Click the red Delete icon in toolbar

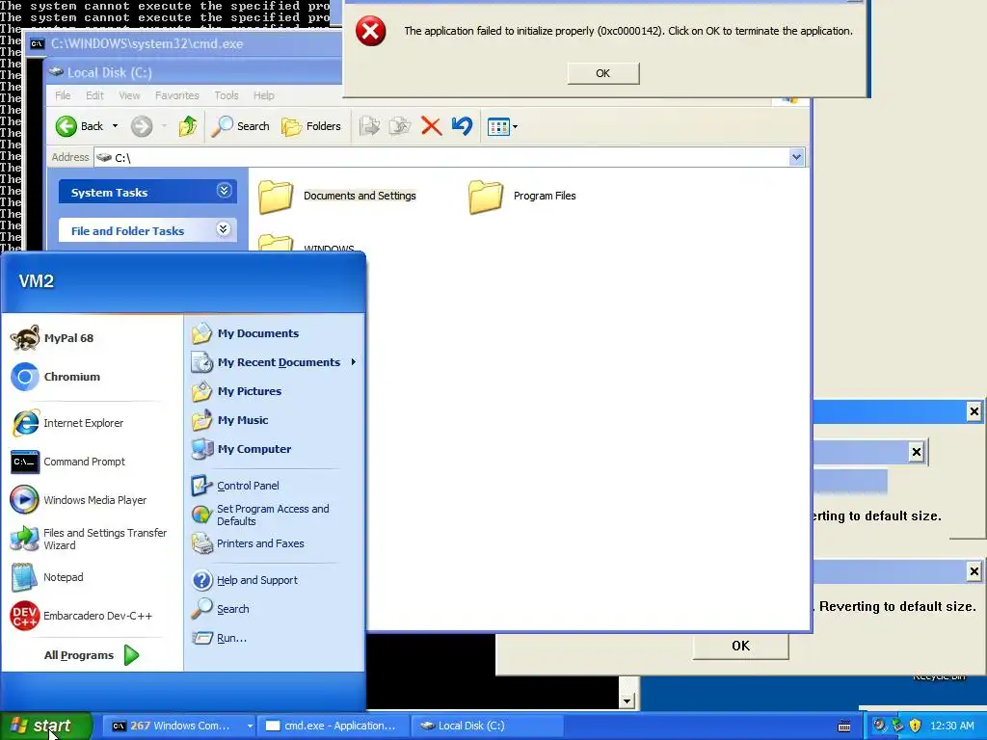click(x=431, y=126)
